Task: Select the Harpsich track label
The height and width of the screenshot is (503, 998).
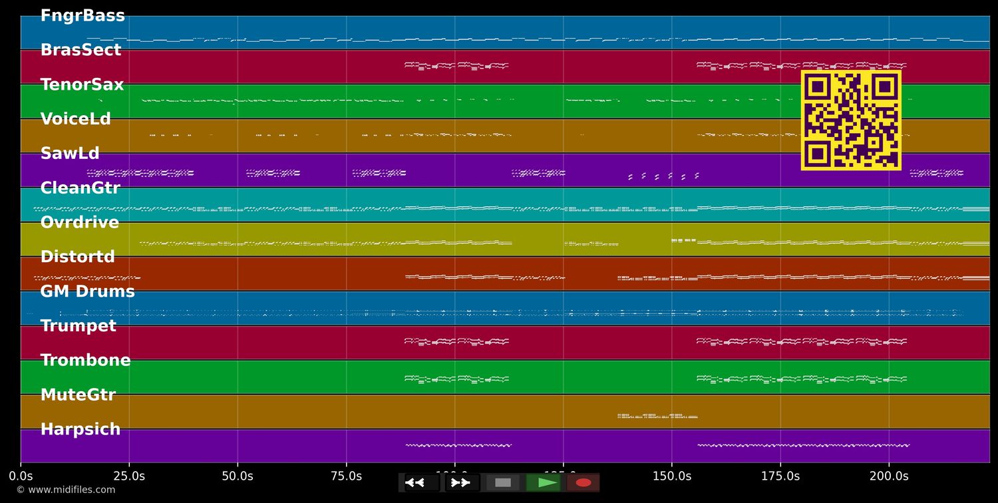Action: pyautogui.click(x=81, y=430)
